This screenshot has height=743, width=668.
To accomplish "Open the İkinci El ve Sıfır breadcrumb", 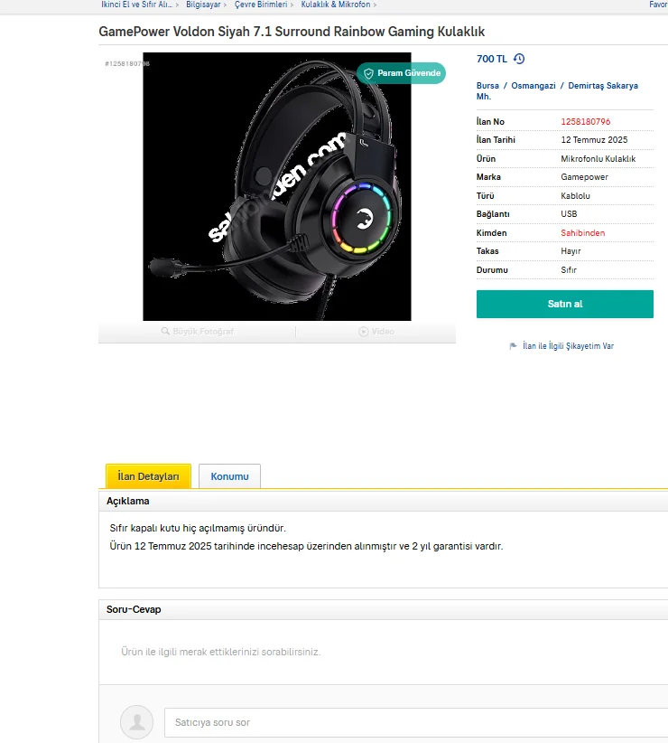I will tap(135, 5).
